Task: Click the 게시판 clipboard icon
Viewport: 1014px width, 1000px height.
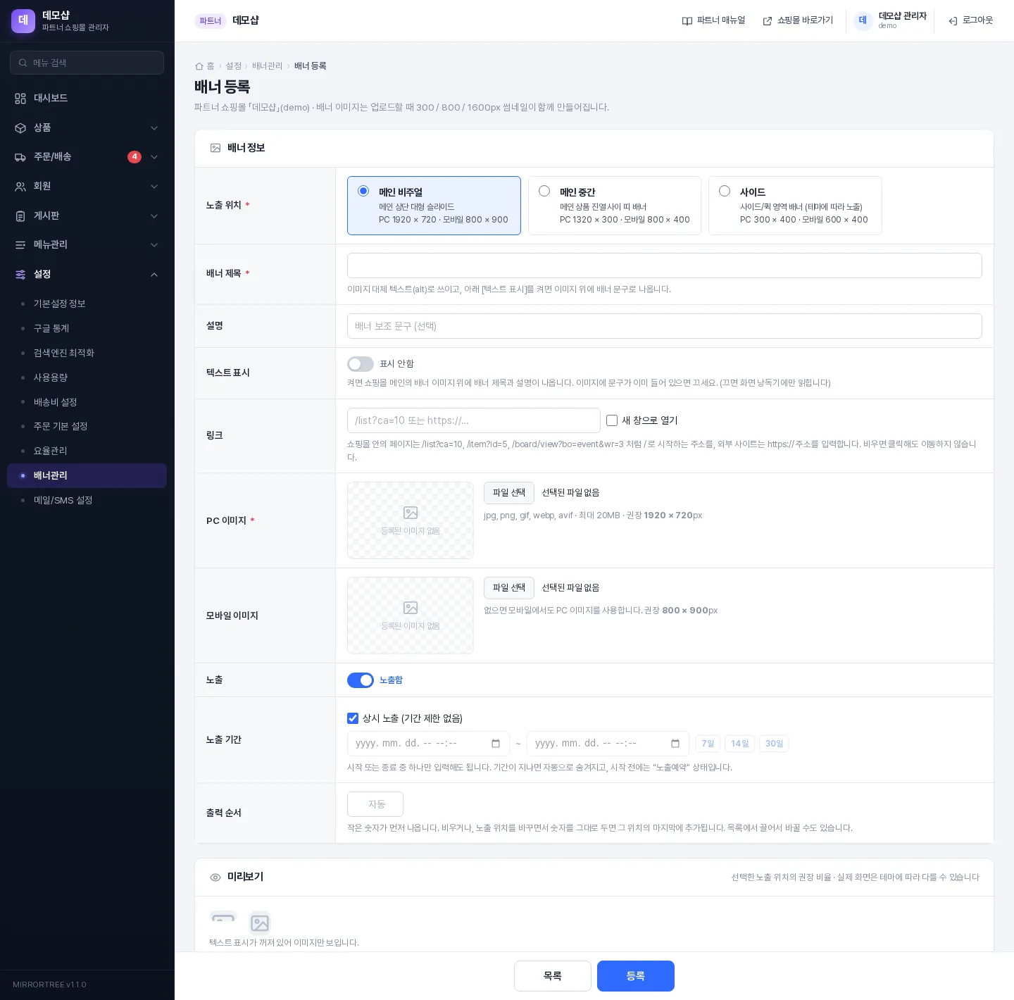Action: pyautogui.click(x=20, y=216)
